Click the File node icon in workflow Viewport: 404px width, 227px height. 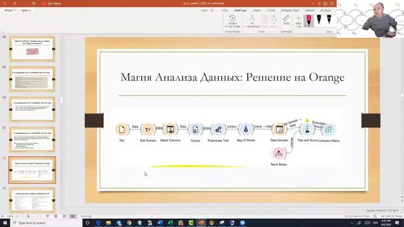point(122,129)
